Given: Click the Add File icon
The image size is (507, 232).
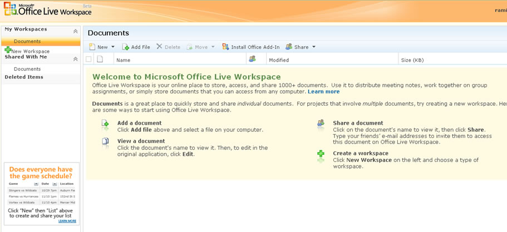Looking at the screenshot, I should (x=125, y=47).
